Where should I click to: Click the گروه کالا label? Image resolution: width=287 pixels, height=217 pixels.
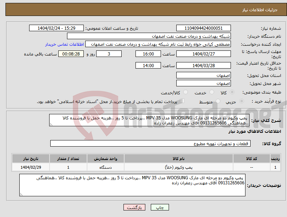pyautogui.click(x=272, y=143)
